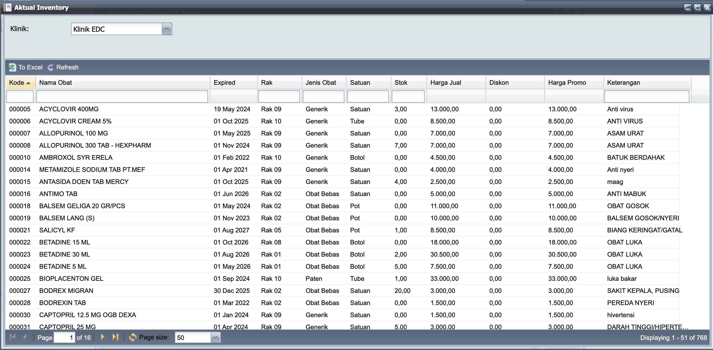
Task: Click the Nama Obat filter field
Action: click(x=122, y=96)
